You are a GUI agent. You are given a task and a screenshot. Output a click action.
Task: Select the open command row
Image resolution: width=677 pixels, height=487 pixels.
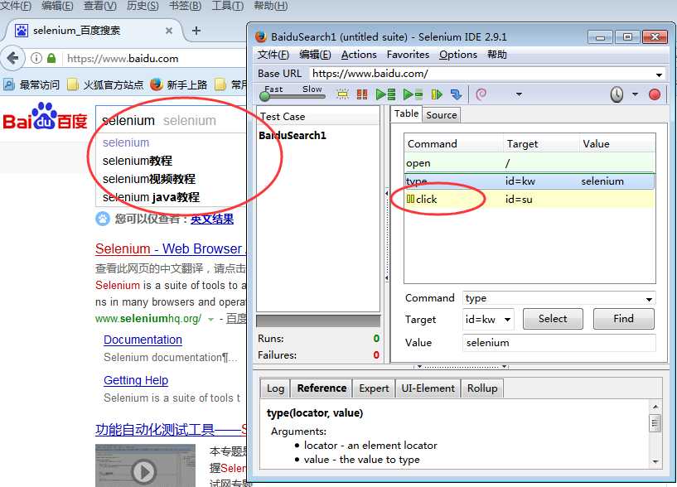coord(530,163)
